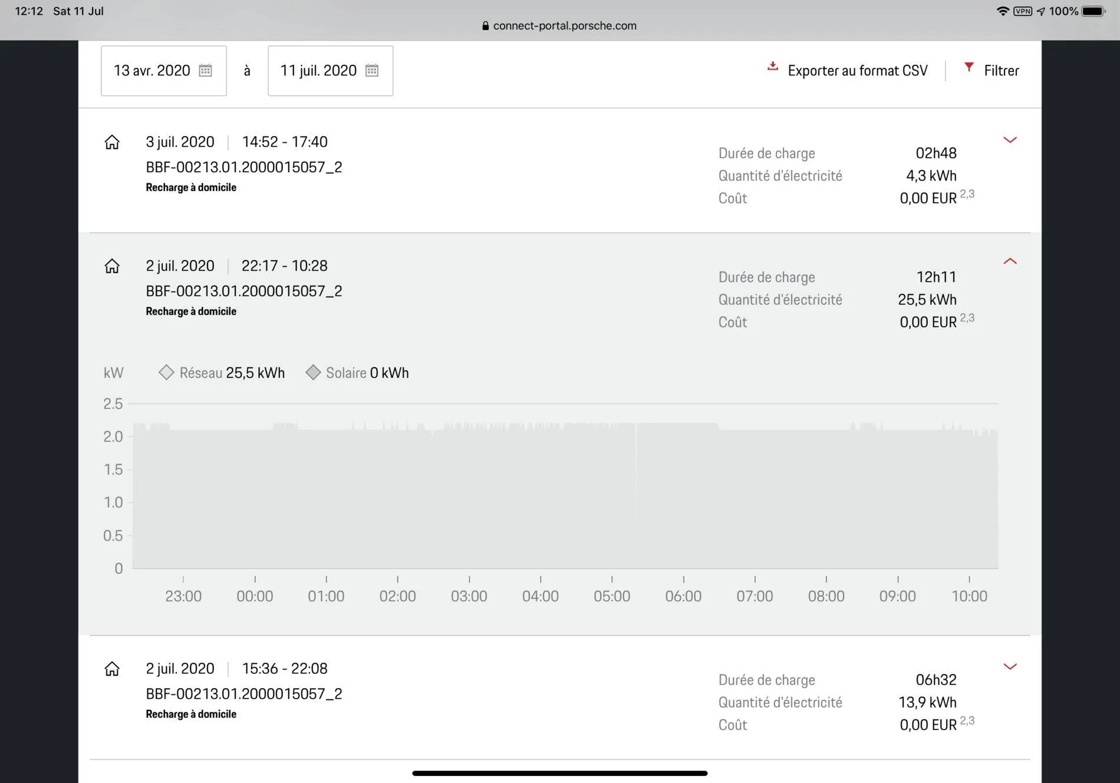
Task: Expand the 3 juil. 2020 charging session
Action: 1010,140
